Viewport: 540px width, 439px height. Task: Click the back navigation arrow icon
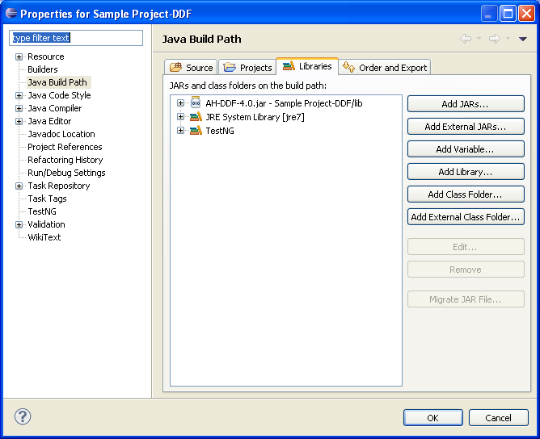[x=466, y=39]
